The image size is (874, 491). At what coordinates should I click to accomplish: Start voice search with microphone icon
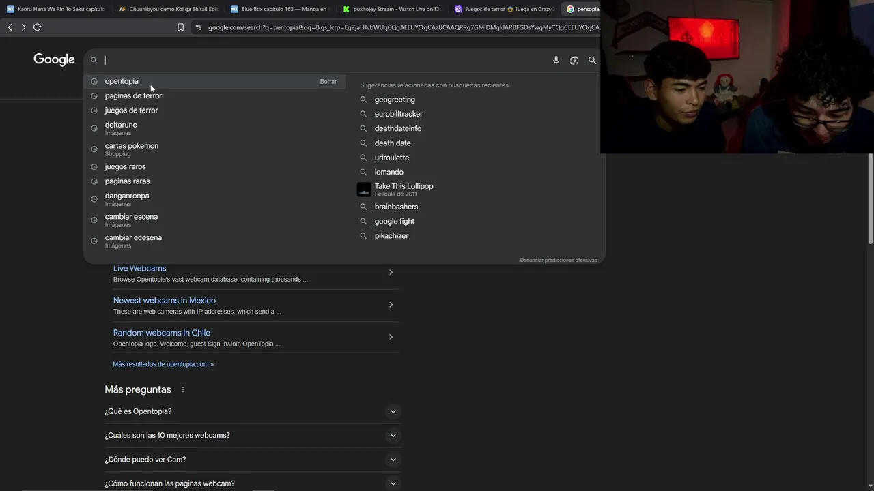click(556, 60)
